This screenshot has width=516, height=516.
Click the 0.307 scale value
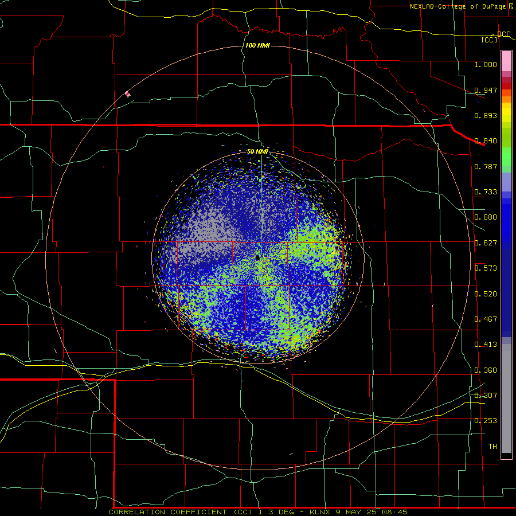click(486, 396)
